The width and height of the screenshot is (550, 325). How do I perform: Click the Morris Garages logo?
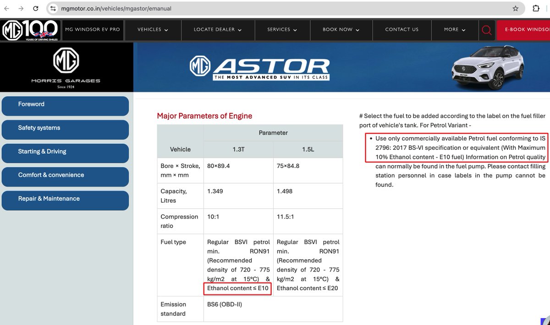click(x=66, y=67)
